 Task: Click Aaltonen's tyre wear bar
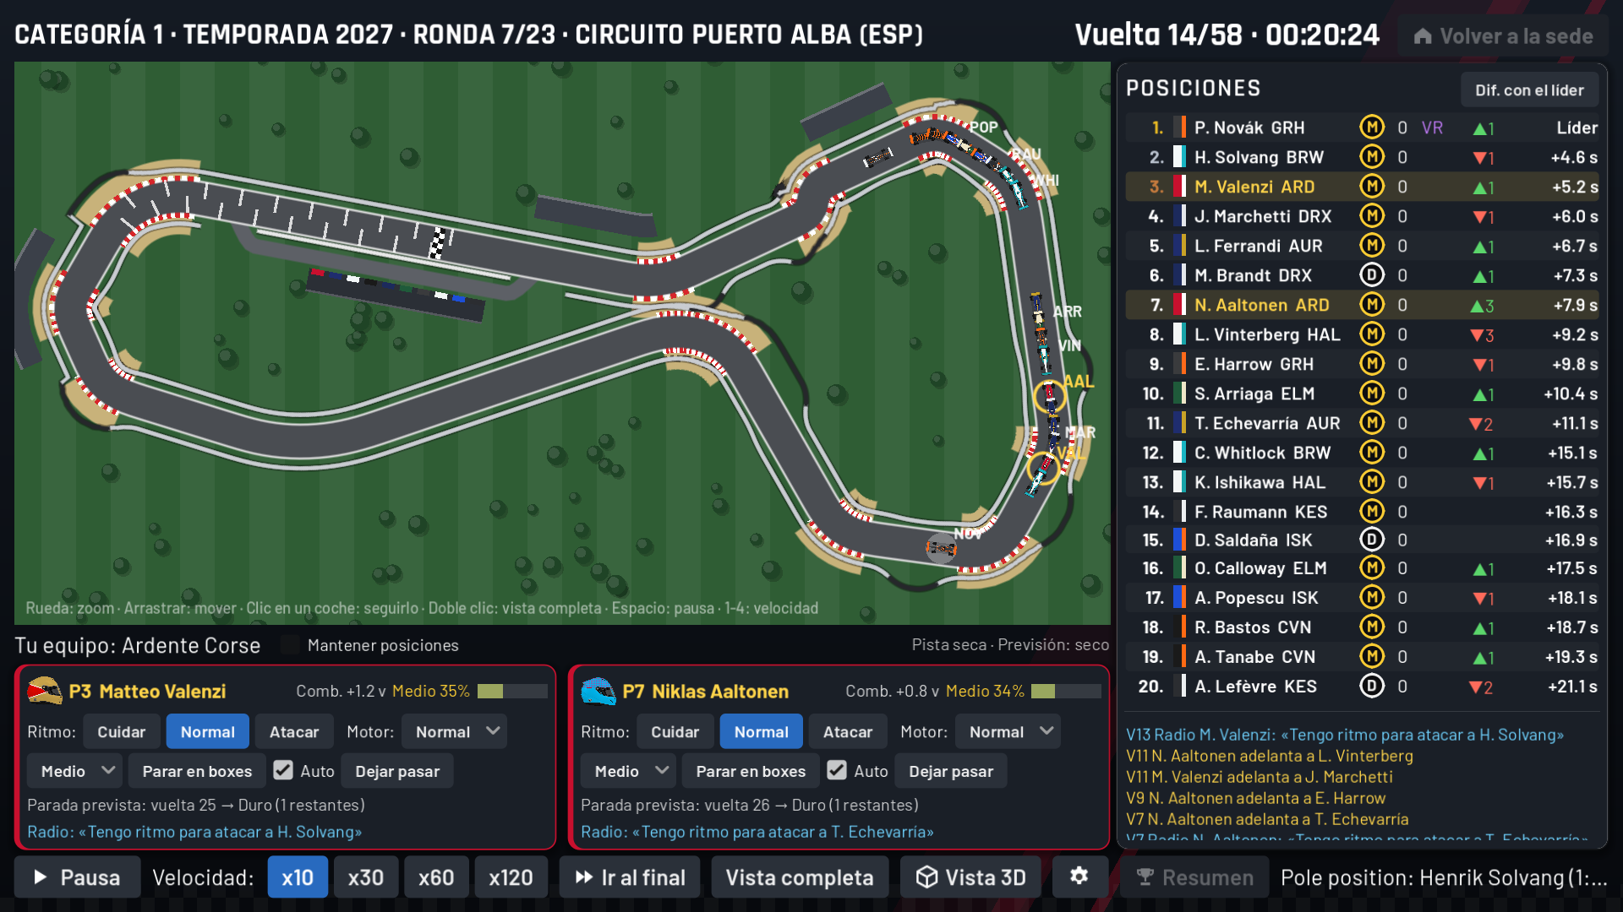pos(1066,691)
